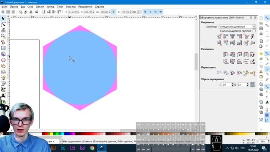Click the Exchange positions in selection order icon

coord(226,73)
